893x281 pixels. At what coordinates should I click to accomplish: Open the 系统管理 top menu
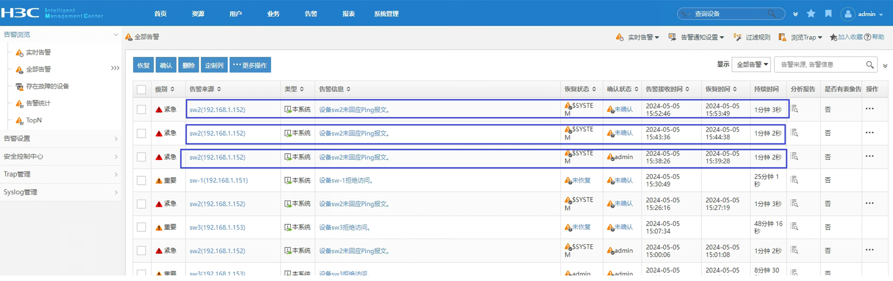click(x=386, y=14)
